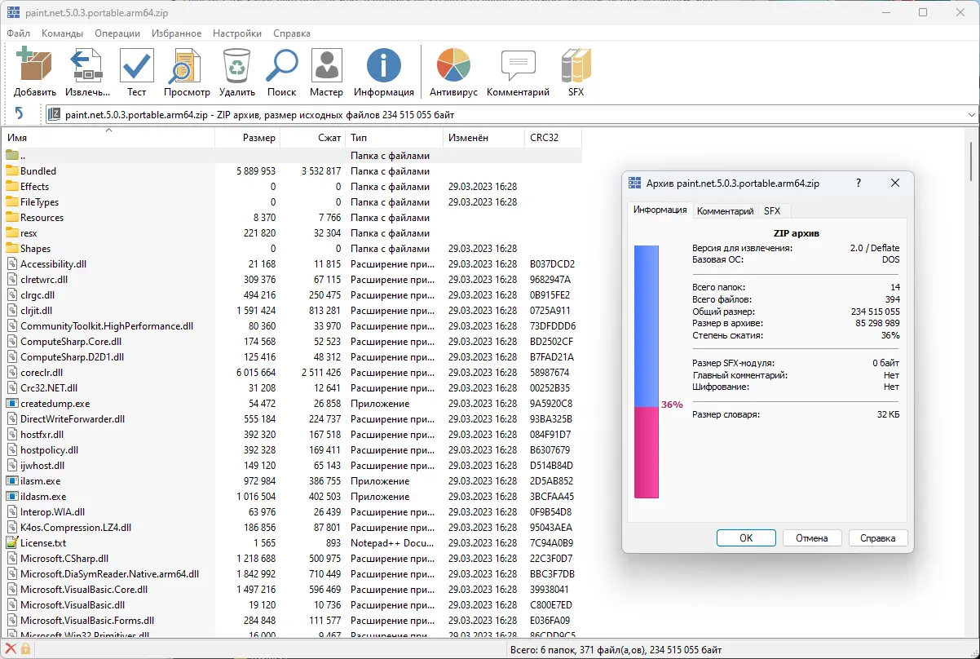Click the Accessibility.dll file icon
980x659 pixels.
point(12,263)
